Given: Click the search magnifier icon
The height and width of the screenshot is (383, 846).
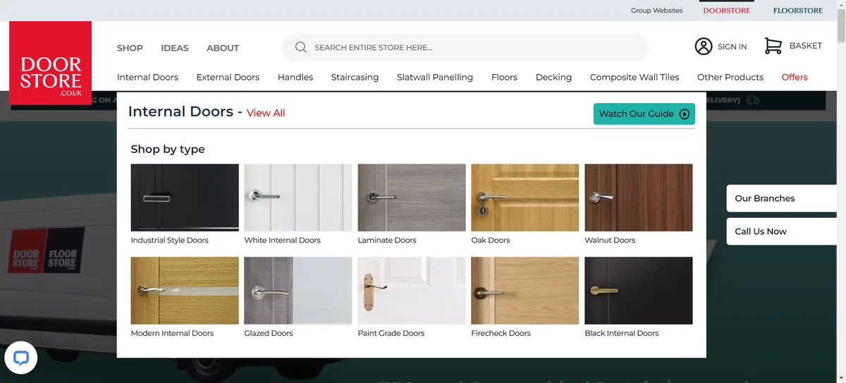Looking at the screenshot, I should pyautogui.click(x=301, y=47).
